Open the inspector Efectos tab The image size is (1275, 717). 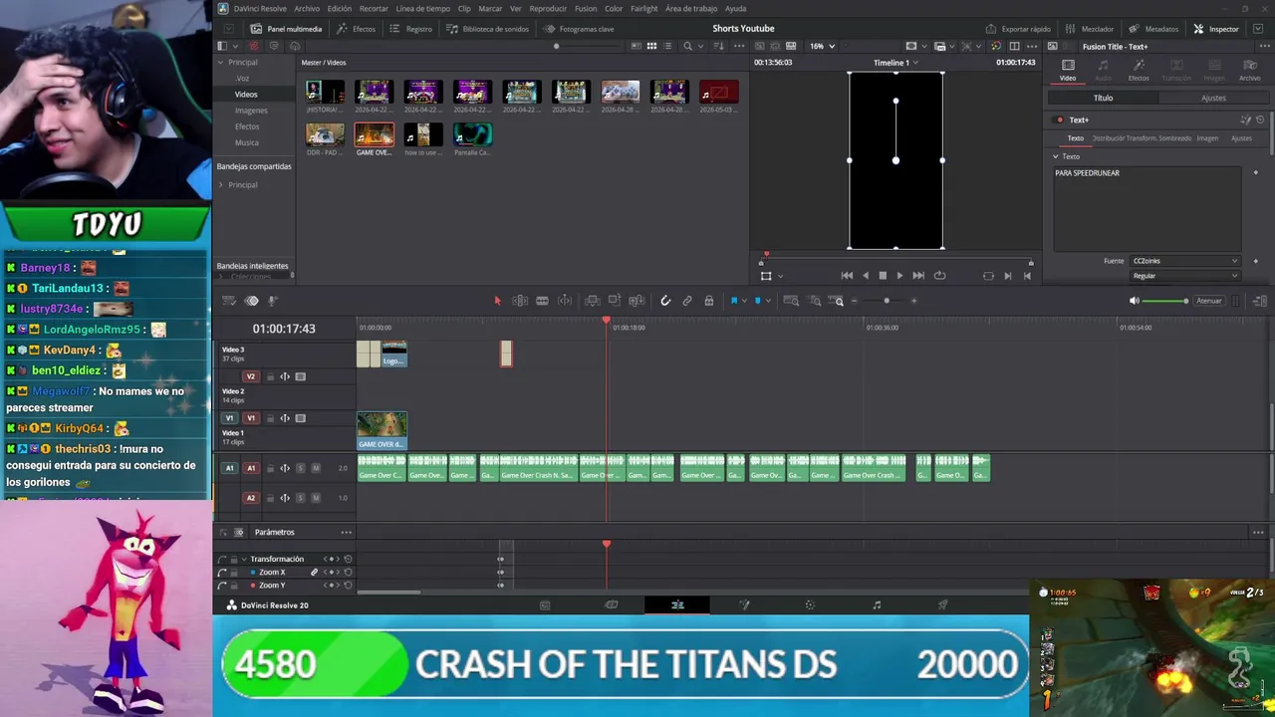coord(1139,70)
